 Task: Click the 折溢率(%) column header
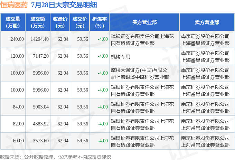[100, 22]
